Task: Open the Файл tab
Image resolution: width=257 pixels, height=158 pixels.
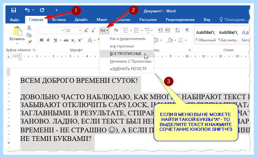Action: tap(14, 20)
